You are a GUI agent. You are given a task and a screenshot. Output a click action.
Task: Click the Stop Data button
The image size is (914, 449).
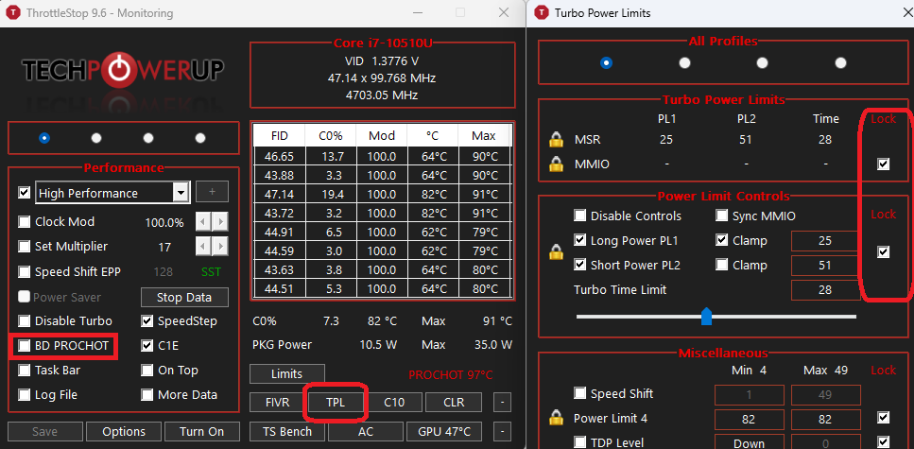(184, 298)
